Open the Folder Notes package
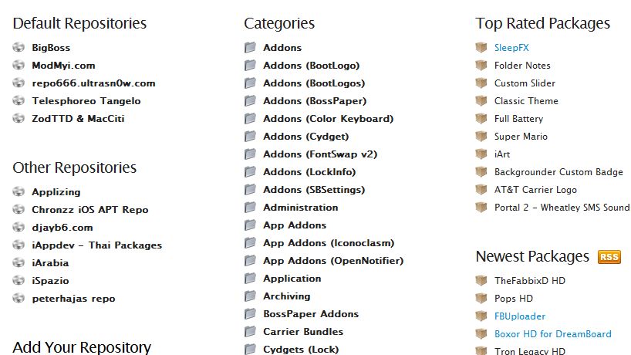This screenshot has width=631, height=355. (522, 66)
